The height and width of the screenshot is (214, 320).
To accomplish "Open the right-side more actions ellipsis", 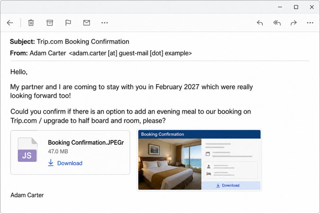I will (x=310, y=23).
